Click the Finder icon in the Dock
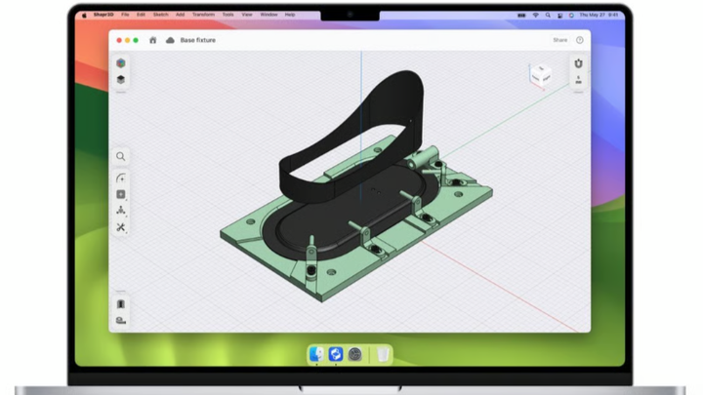This screenshot has width=703, height=395. 316,354
